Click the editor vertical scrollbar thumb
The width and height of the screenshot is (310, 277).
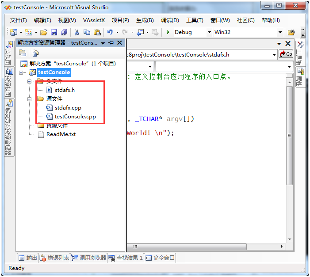(290, 136)
